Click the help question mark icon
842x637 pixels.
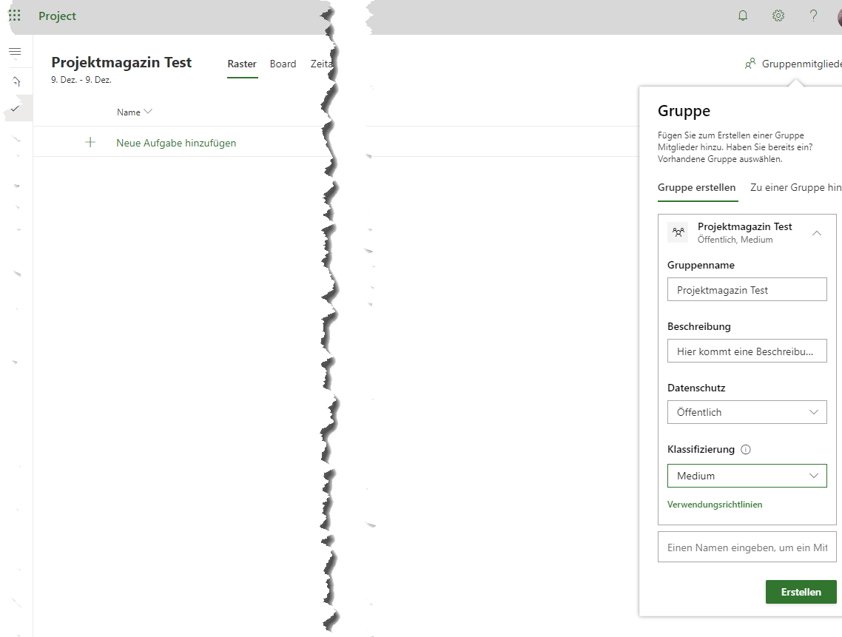[813, 16]
